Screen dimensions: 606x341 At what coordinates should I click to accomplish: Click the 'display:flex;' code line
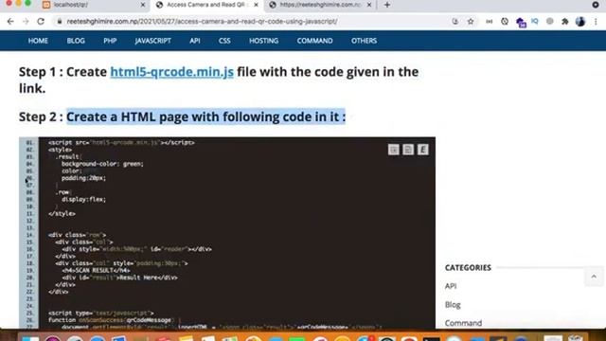[x=83, y=200]
